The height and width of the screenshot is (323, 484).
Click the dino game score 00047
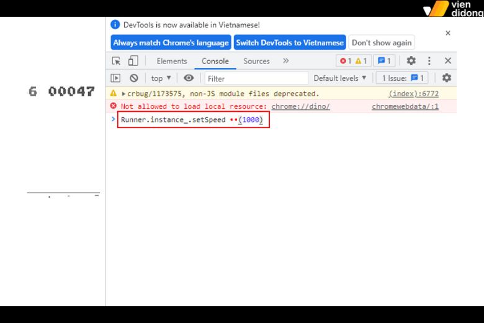(71, 91)
